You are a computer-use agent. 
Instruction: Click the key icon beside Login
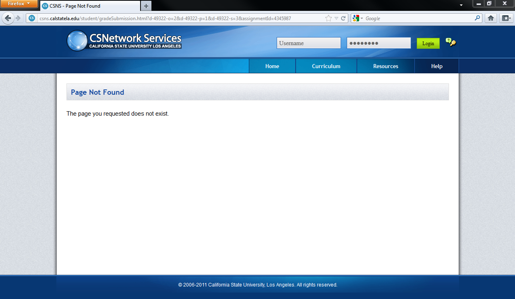(x=451, y=42)
